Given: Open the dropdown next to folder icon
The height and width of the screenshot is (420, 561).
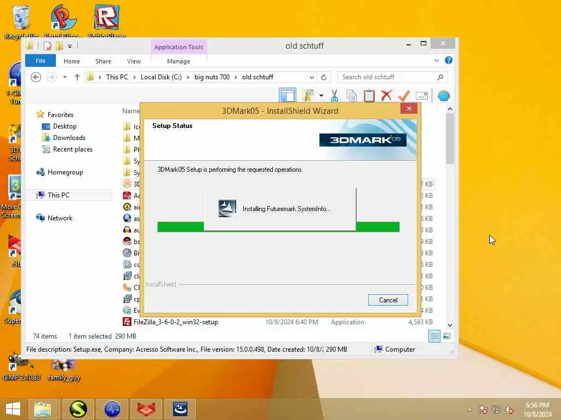Looking at the screenshot, I should [321, 96].
